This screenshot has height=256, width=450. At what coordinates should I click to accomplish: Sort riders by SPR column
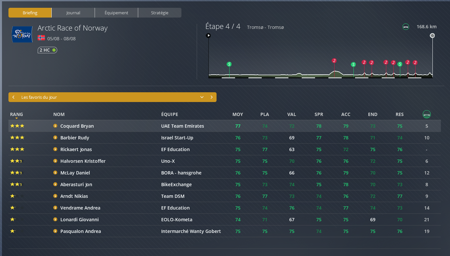[319, 114]
